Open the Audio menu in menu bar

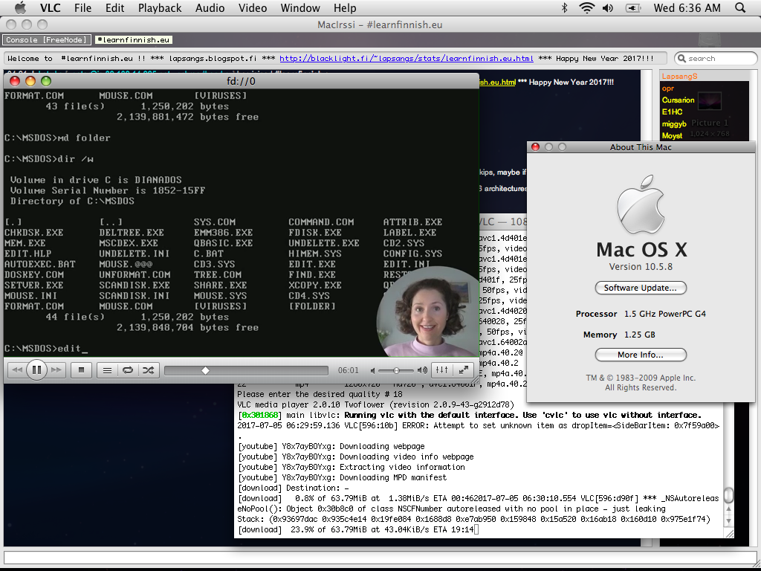tap(210, 8)
